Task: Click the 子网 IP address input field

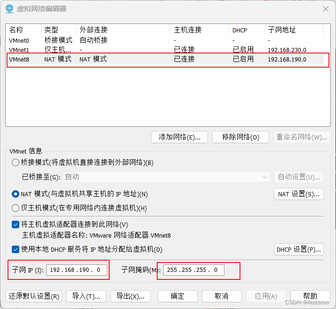Action: pos(77,270)
